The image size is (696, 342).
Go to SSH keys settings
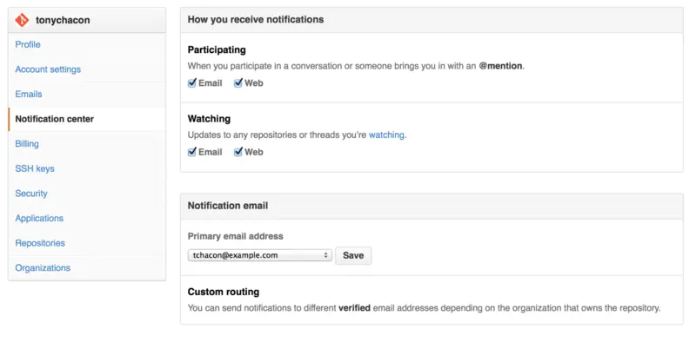(35, 168)
